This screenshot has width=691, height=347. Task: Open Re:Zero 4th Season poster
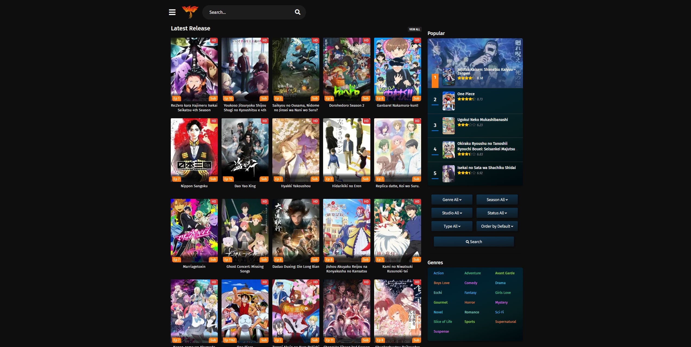(x=194, y=69)
